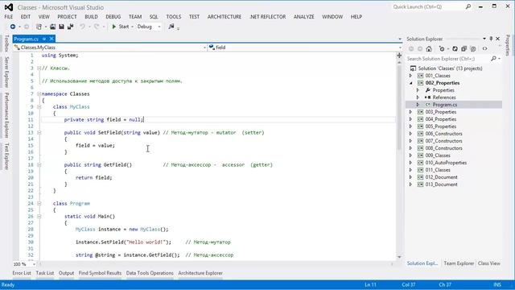Screen dimensions: 515x290
Task: Collapse the GetField method region
Action: point(39,164)
